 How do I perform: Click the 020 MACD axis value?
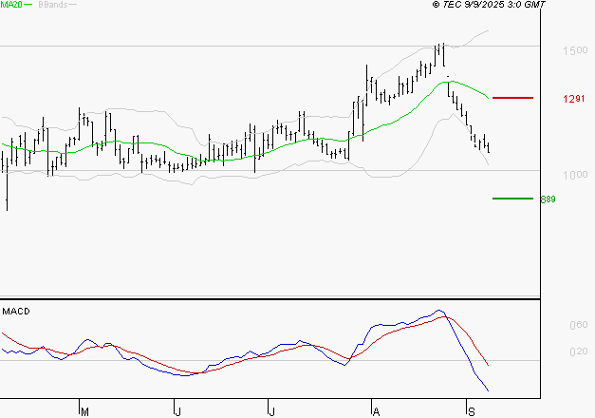click(x=579, y=351)
